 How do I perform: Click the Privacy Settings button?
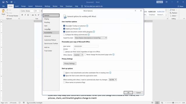(70, 64)
